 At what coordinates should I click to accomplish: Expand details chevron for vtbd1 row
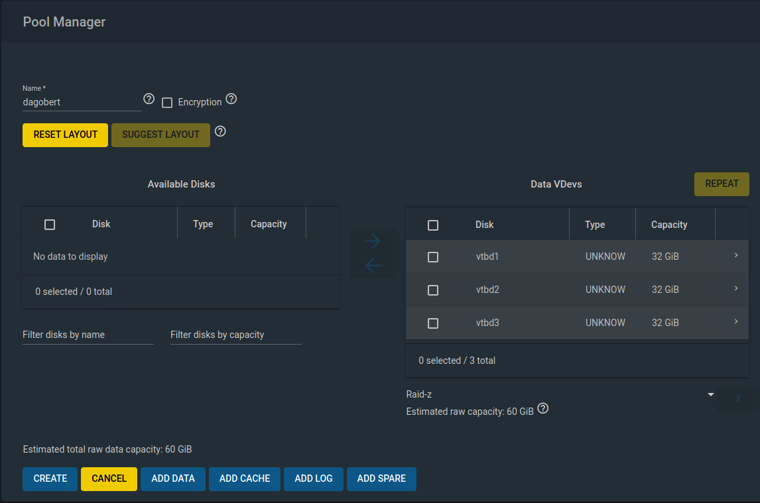pos(736,255)
